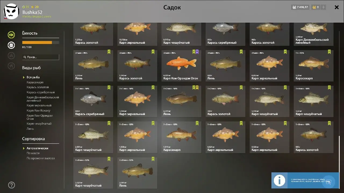The width and height of the screenshot is (344, 193).
Task: Click the green trophy ribbon on Карп Кои Орэндзи Огон
Action: [x=194, y=52]
